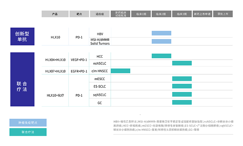
Task: Click the VEGF+PD-1 target label
Action: click(x=79, y=60)
